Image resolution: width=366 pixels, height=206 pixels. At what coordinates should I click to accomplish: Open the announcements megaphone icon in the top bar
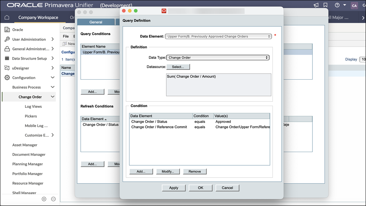(x=316, y=5)
